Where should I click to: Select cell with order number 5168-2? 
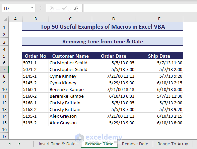pos(36,109)
